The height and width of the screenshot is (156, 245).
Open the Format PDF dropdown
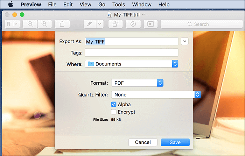coord(137,83)
